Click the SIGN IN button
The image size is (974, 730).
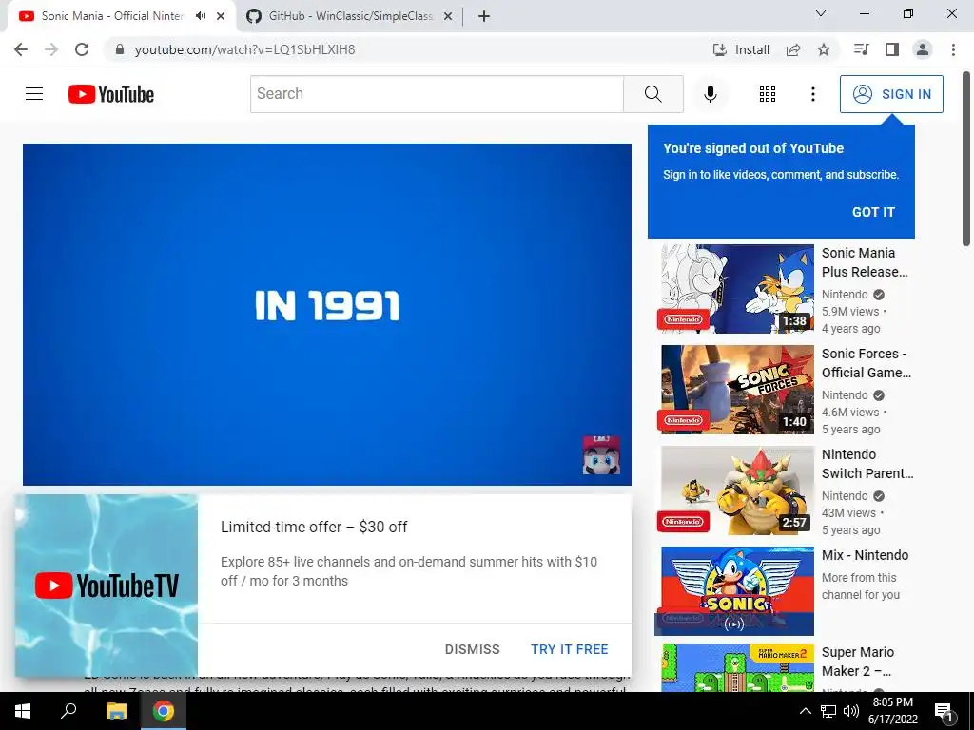coord(891,94)
